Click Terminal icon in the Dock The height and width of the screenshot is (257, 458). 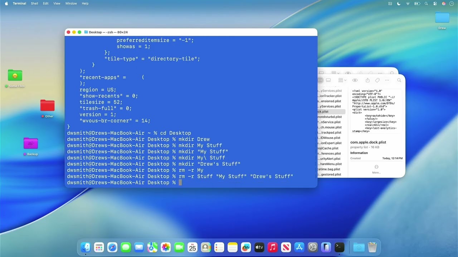339,247
